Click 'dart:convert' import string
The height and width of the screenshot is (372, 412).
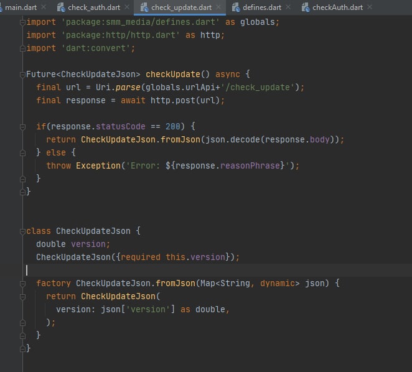[96, 49]
